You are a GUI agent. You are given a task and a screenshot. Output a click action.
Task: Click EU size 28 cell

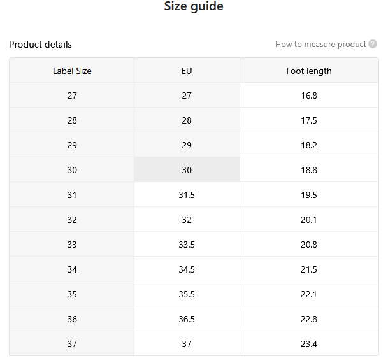[187, 120]
